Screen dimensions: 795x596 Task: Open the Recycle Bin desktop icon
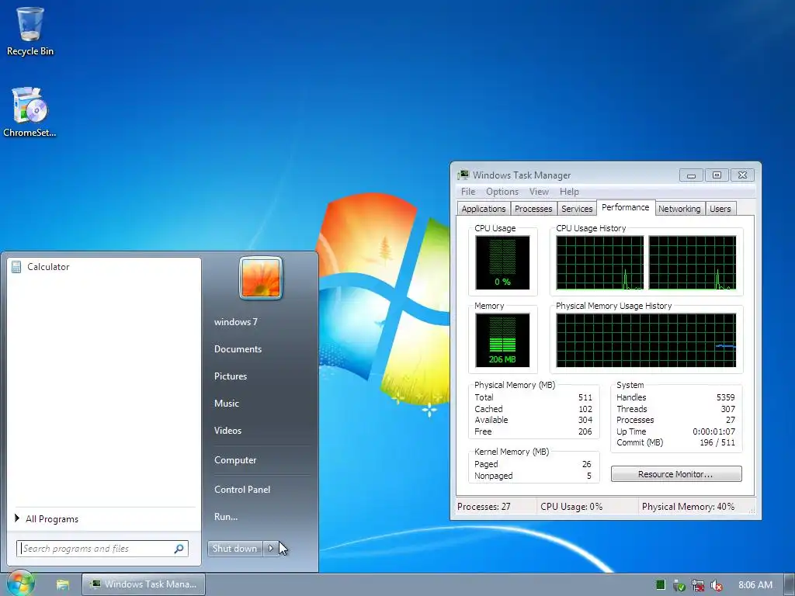[30, 31]
